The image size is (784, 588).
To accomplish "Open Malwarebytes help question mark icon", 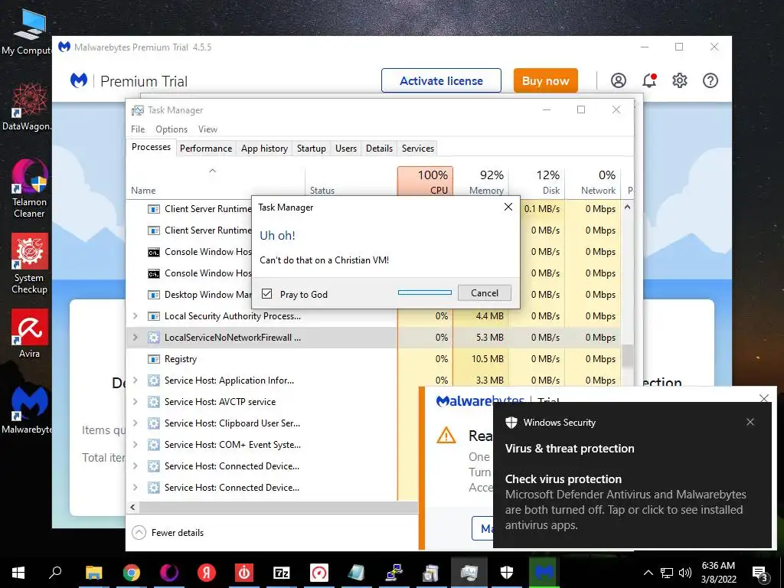I will (710, 80).
